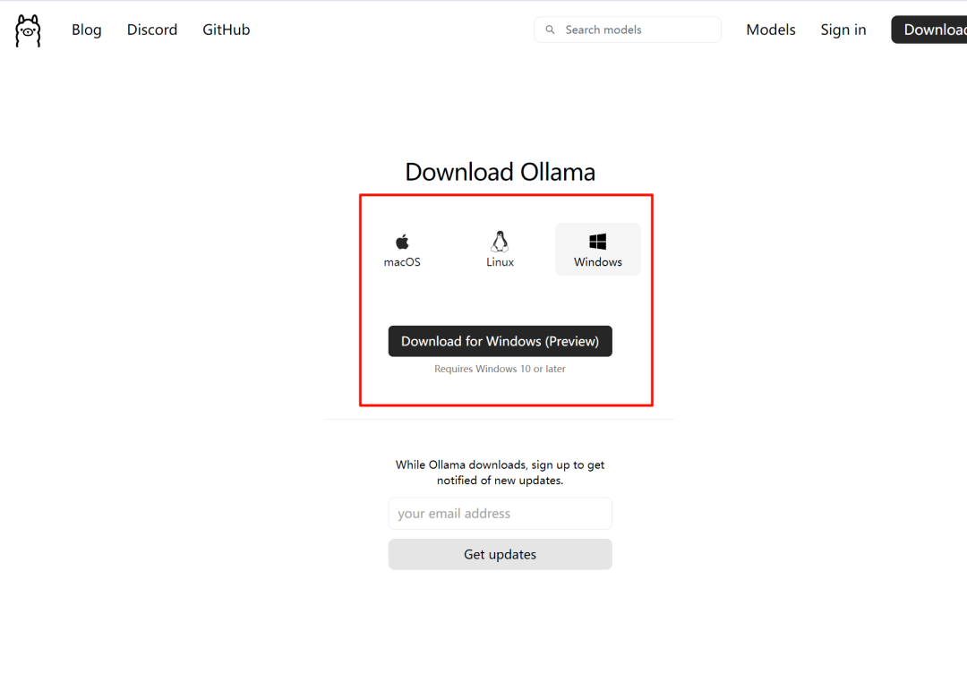Click the Apple macOS icon
Viewport: 967px width, 673px height.
click(402, 242)
